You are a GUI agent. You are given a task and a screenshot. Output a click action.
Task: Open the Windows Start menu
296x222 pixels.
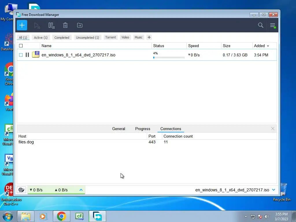(8, 216)
